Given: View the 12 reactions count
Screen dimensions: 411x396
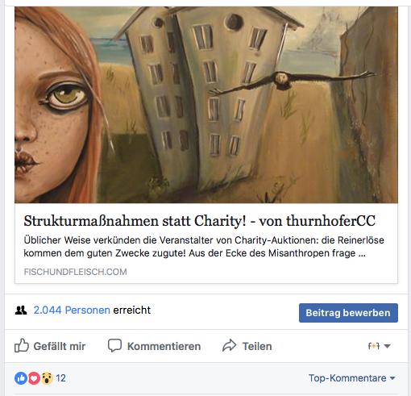Looking at the screenshot, I should 60,378.
